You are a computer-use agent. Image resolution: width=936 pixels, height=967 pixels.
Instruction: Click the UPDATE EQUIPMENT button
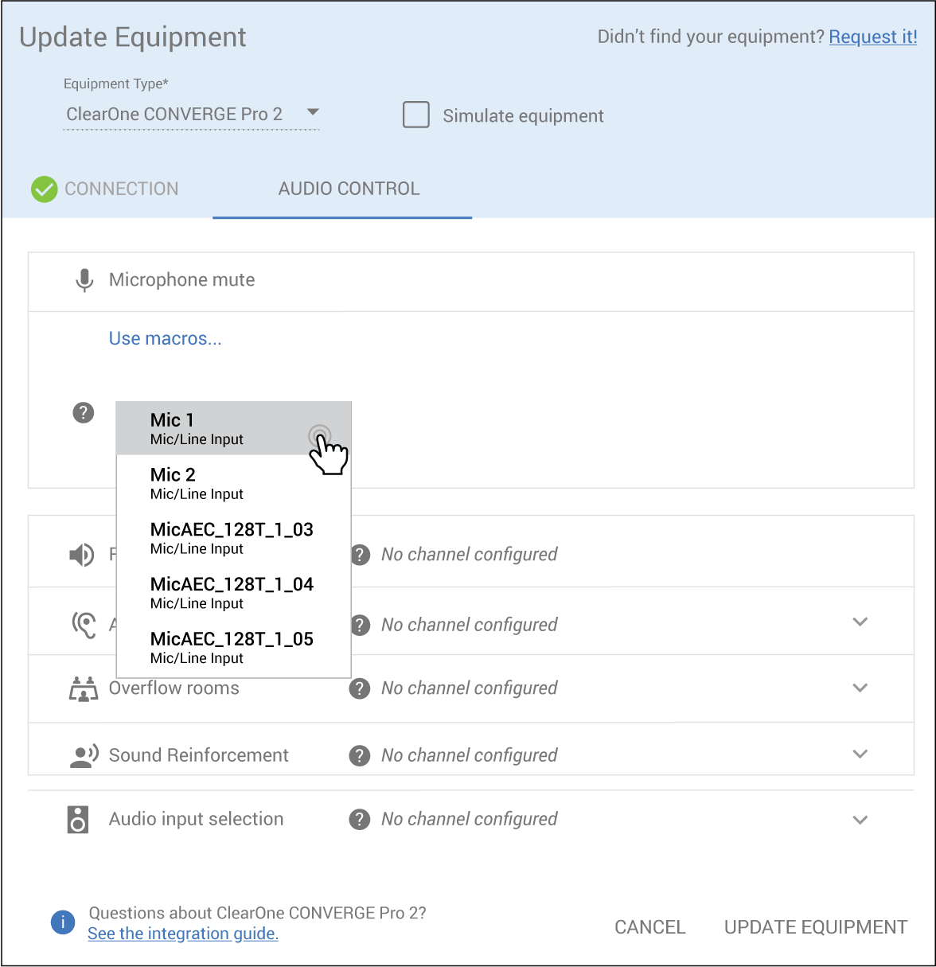tap(815, 927)
